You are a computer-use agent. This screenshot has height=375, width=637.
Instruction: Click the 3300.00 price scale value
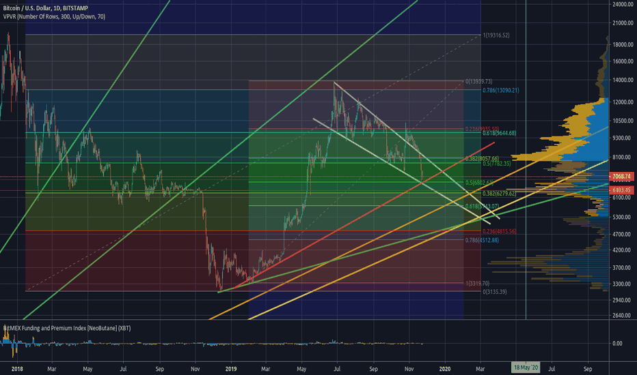621,284
